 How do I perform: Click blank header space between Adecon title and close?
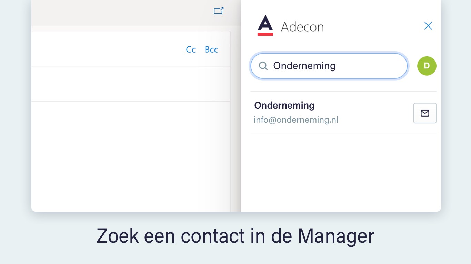click(372, 26)
